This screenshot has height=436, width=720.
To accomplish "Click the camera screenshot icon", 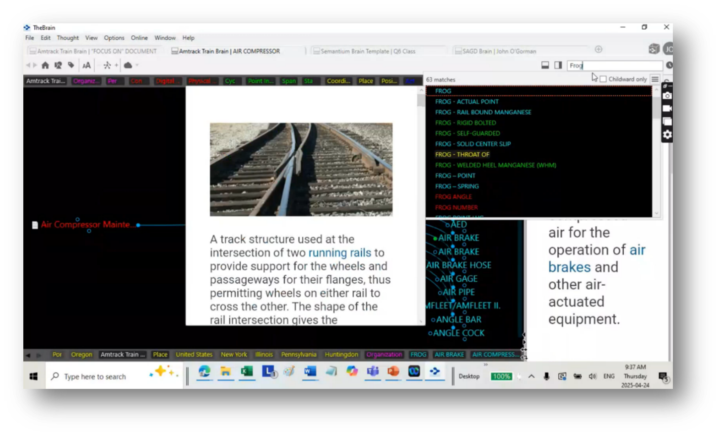I will coord(667,96).
